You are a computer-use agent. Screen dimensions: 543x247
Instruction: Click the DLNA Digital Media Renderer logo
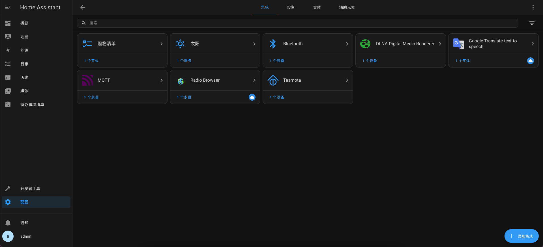(365, 44)
